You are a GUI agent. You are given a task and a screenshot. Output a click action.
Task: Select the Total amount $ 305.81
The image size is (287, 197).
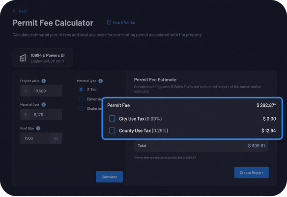click(x=257, y=146)
